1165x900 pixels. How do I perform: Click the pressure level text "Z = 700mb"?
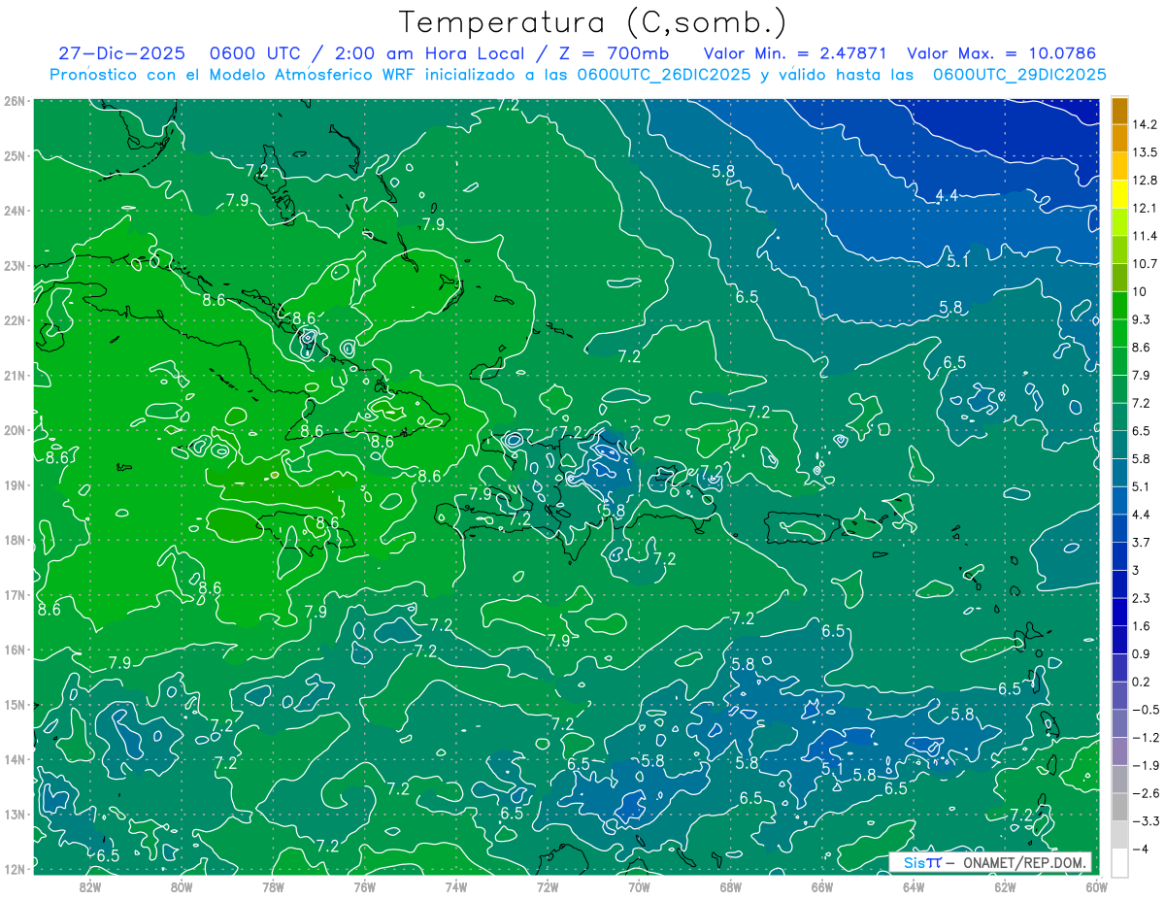613,53
